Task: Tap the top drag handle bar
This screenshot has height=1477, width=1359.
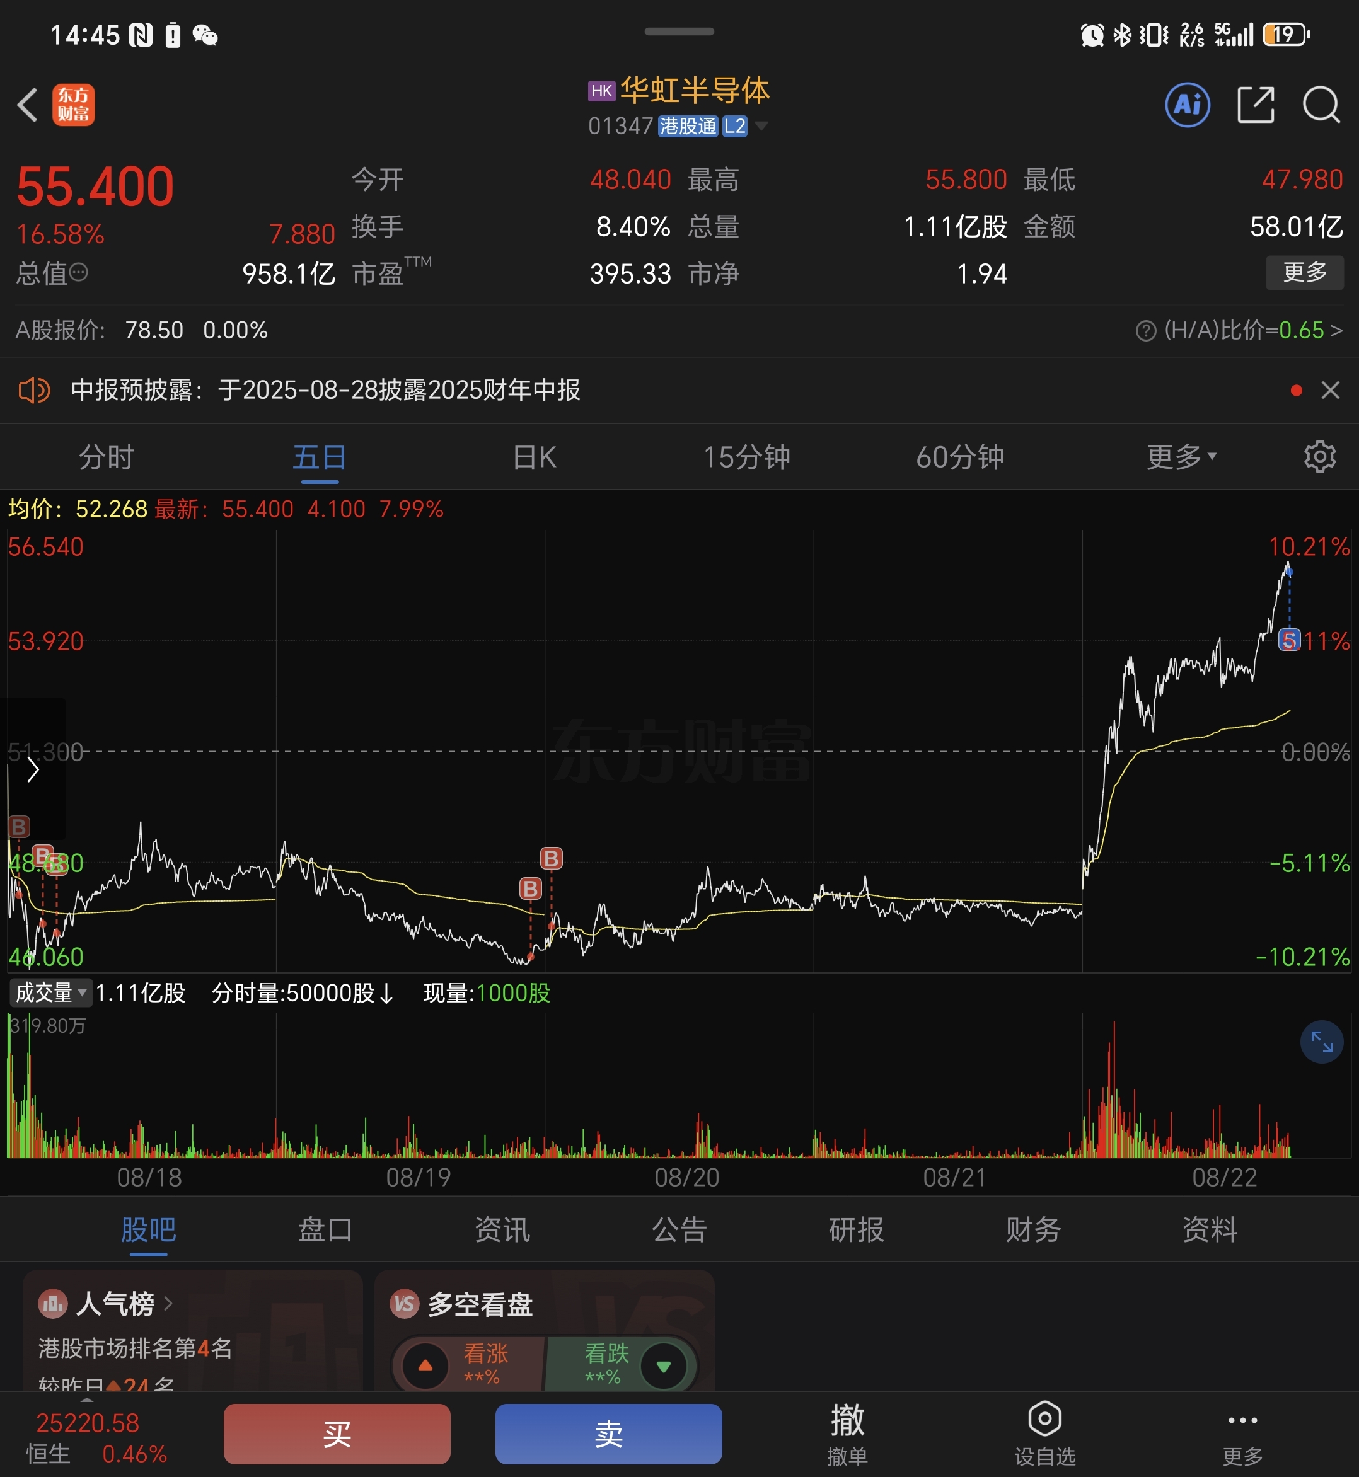Action: 679,32
